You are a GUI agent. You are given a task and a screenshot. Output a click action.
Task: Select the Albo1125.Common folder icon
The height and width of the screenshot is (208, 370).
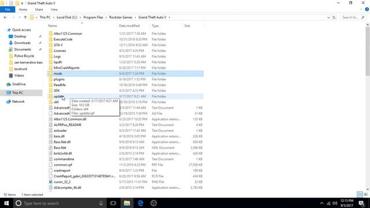[50, 34]
